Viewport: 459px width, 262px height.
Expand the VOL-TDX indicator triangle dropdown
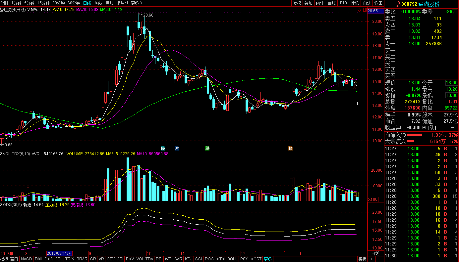pyautogui.click(x=1, y=154)
